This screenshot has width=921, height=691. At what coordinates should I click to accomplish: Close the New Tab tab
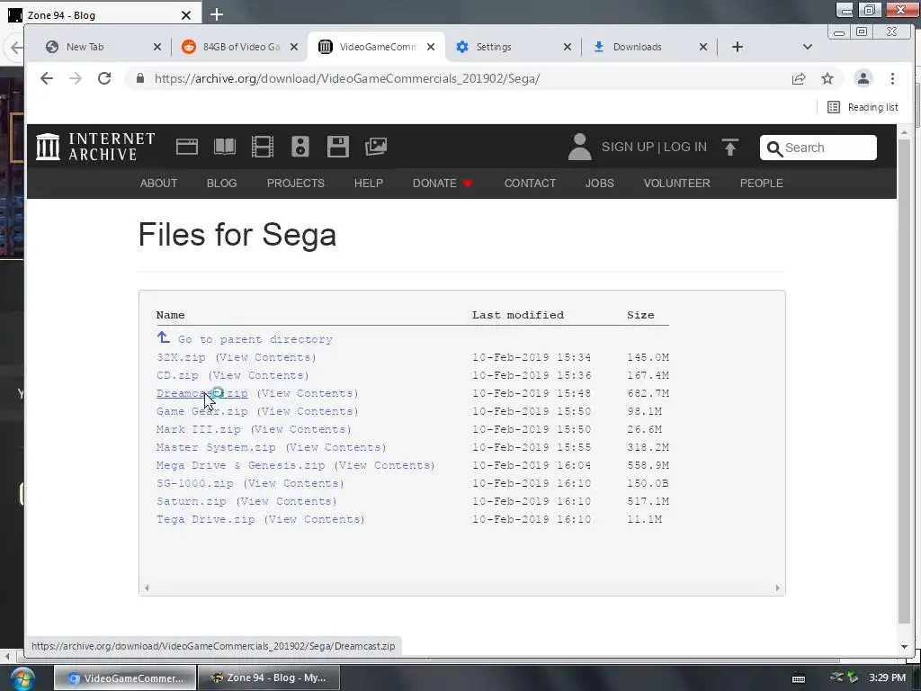pos(156,47)
